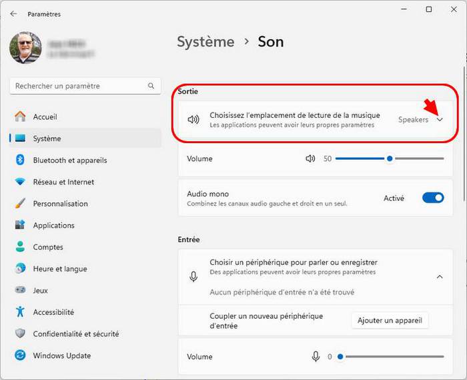This screenshot has height=380, width=467.
Task: Click the Système monitor icon in sidebar
Action: [x=20, y=138]
